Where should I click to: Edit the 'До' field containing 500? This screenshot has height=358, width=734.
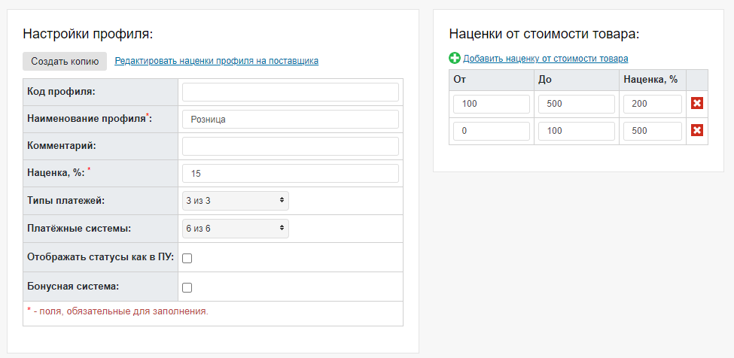576,104
